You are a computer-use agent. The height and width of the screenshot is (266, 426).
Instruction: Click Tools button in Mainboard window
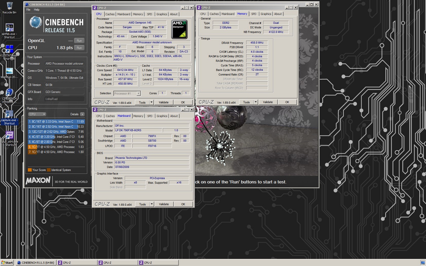click(143, 204)
